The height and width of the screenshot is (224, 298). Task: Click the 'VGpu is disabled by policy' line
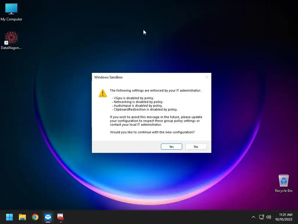click(133, 98)
